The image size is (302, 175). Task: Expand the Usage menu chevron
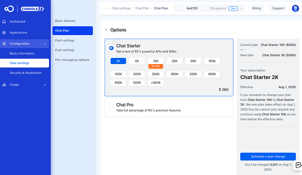(x=45, y=85)
